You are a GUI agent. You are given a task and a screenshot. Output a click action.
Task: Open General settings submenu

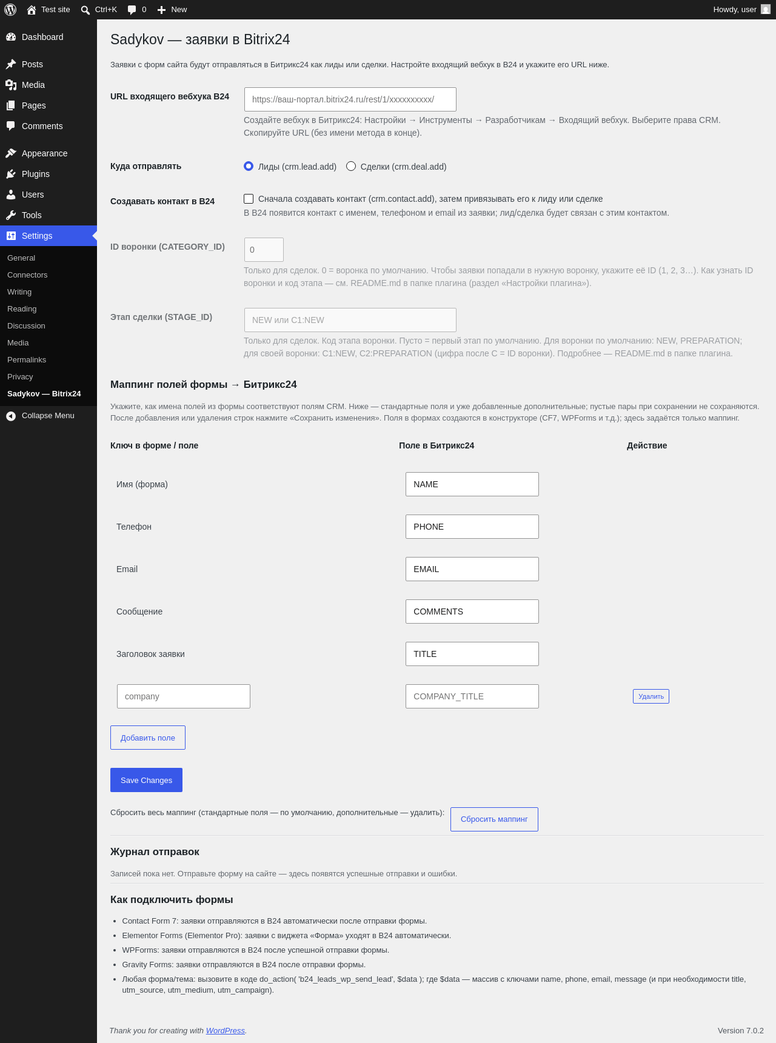tap(21, 258)
